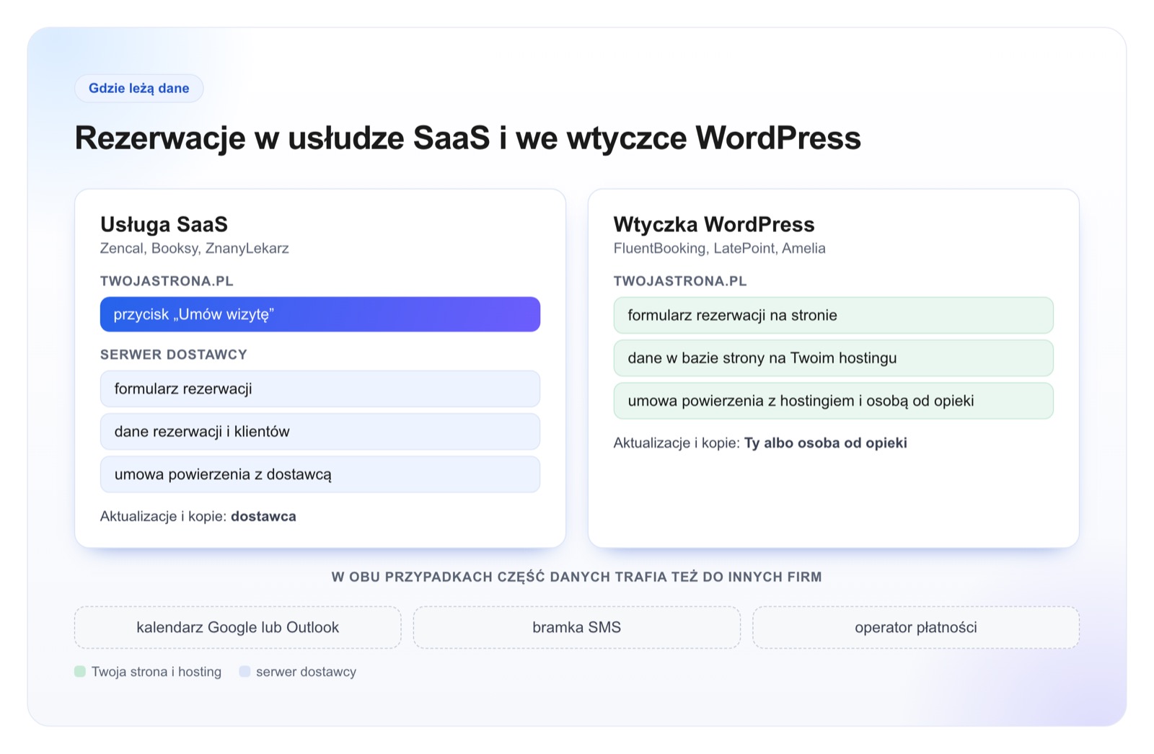
Task: Click the "kalendarz Google lub Outlook" box
Action: [238, 627]
